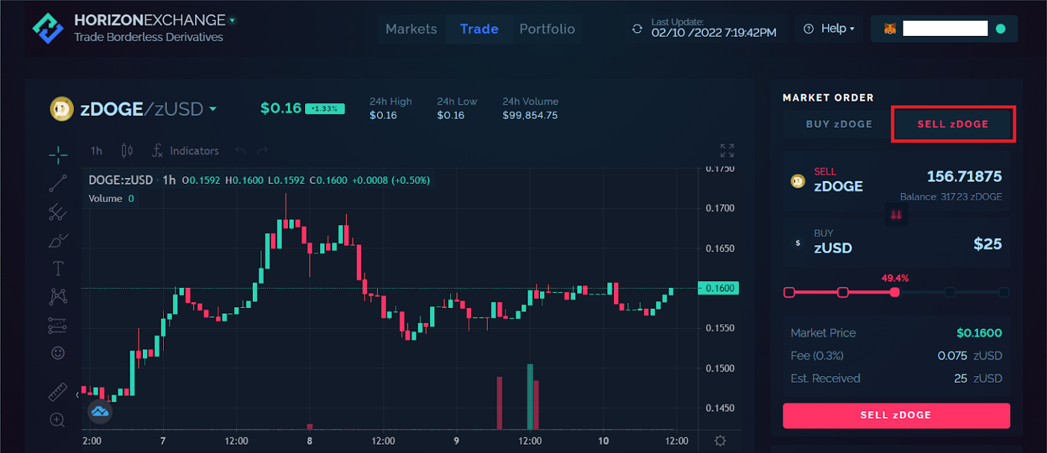Switch to BUY zDOGE order side
This screenshot has height=453, width=1047.
[839, 124]
